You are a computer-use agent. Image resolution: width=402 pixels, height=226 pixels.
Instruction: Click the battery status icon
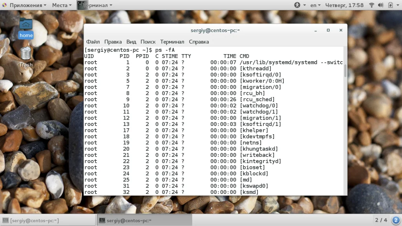[x=390, y=5]
